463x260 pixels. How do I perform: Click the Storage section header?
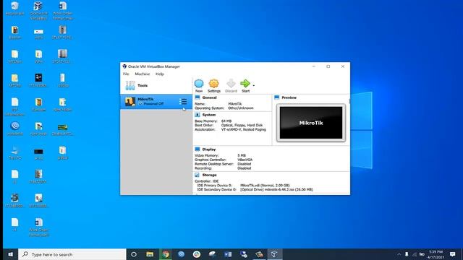pyautogui.click(x=209, y=175)
